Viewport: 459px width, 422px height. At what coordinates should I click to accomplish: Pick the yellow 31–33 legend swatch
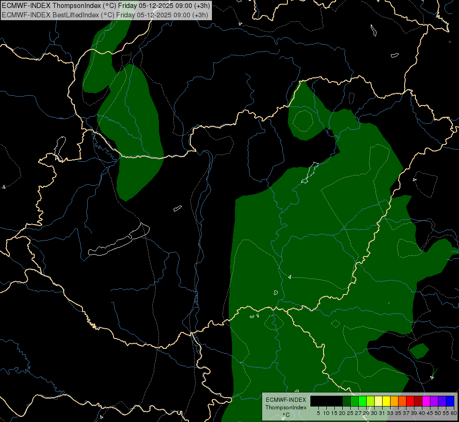coord(386,401)
